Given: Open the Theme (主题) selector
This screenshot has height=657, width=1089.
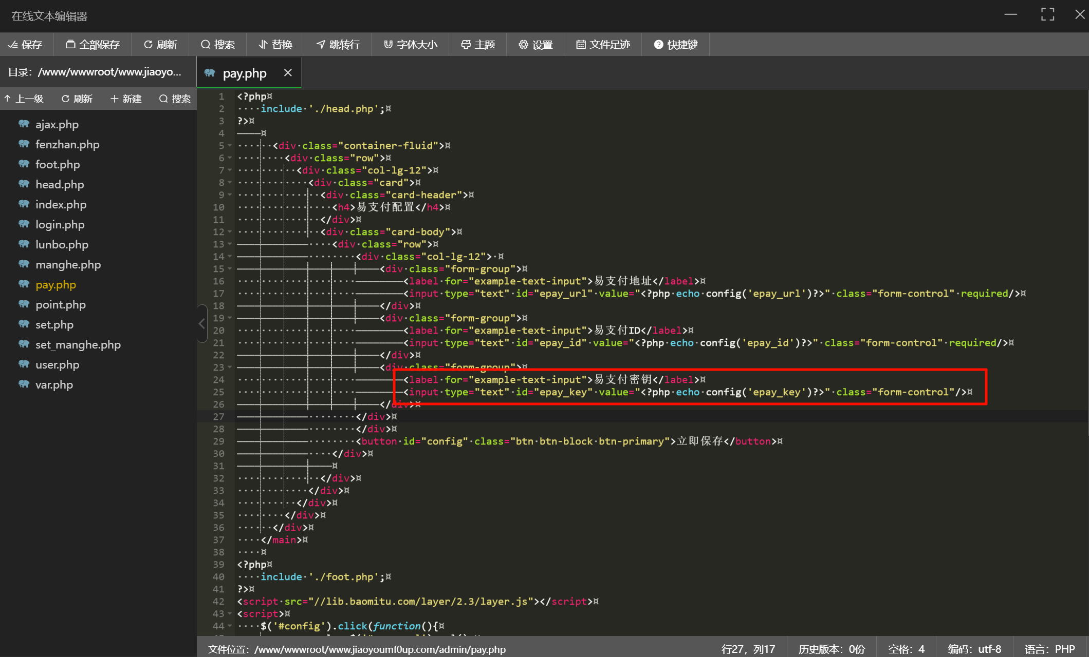Looking at the screenshot, I should pos(477,45).
